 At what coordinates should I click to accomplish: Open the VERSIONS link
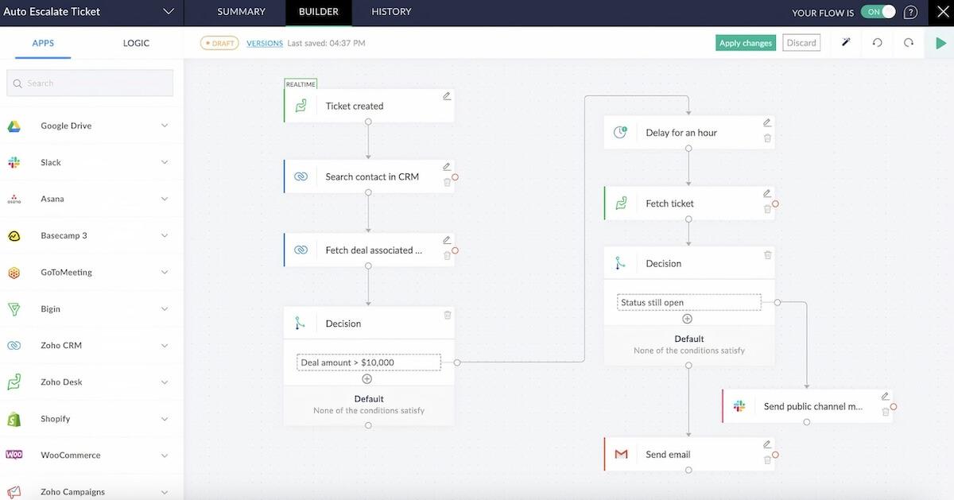click(x=265, y=43)
